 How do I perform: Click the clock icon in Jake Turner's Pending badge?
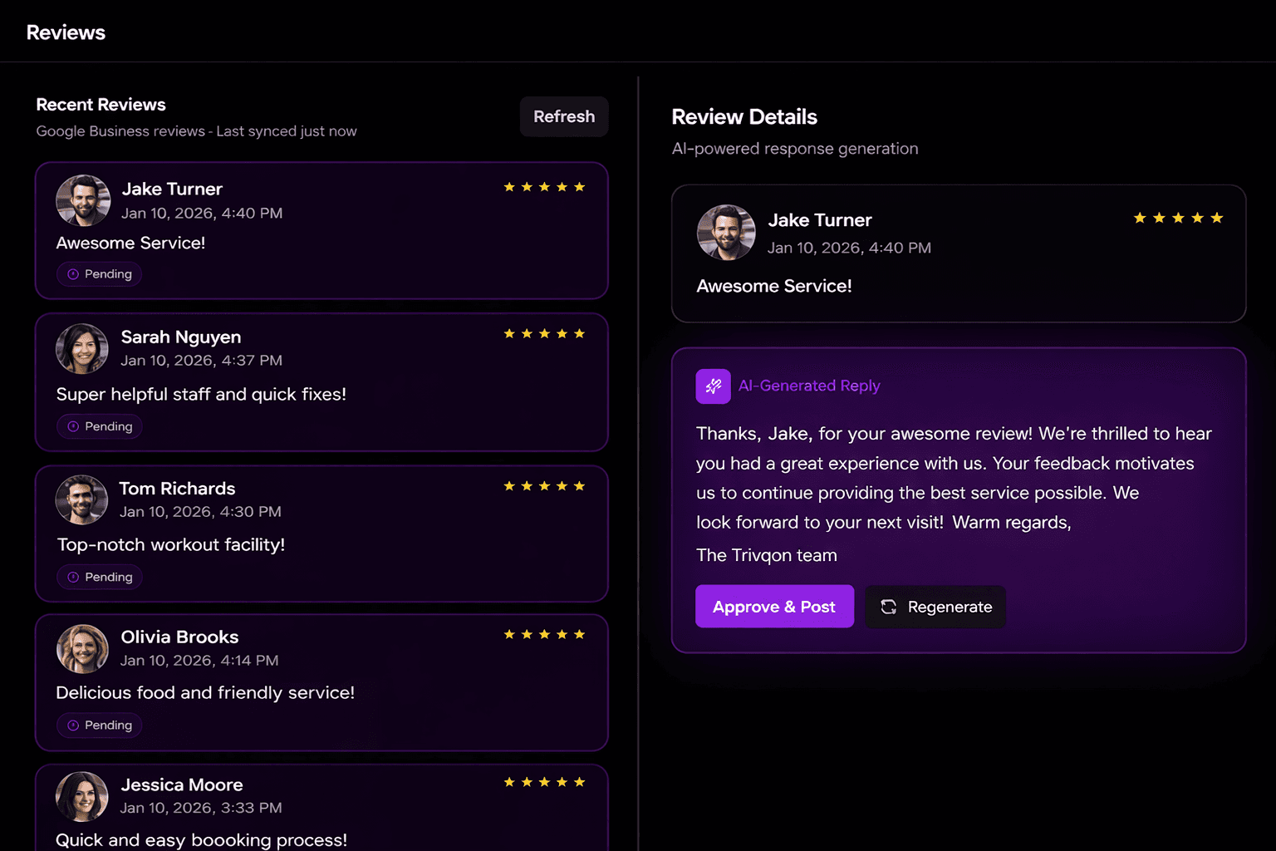pyautogui.click(x=73, y=274)
